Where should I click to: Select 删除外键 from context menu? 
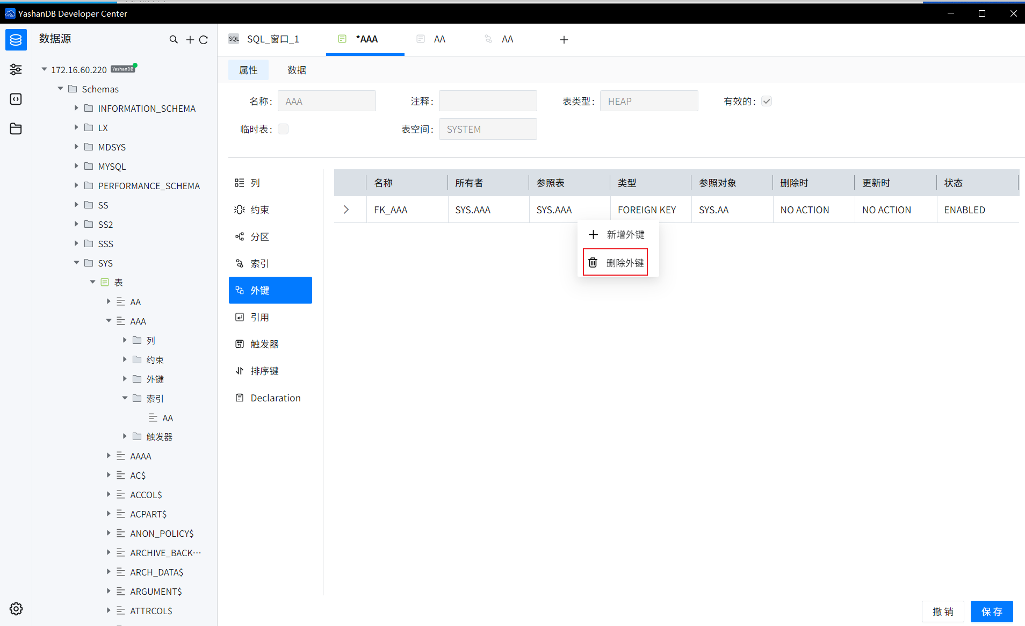click(616, 263)
